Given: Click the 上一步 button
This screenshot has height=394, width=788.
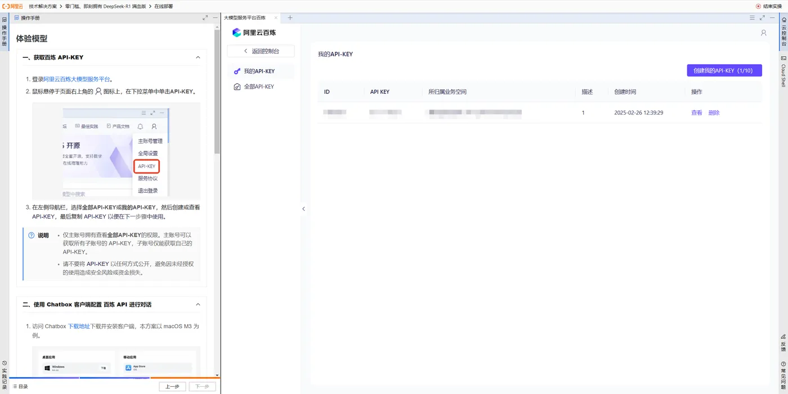Looking at the screenshot, I should point(172,387).
